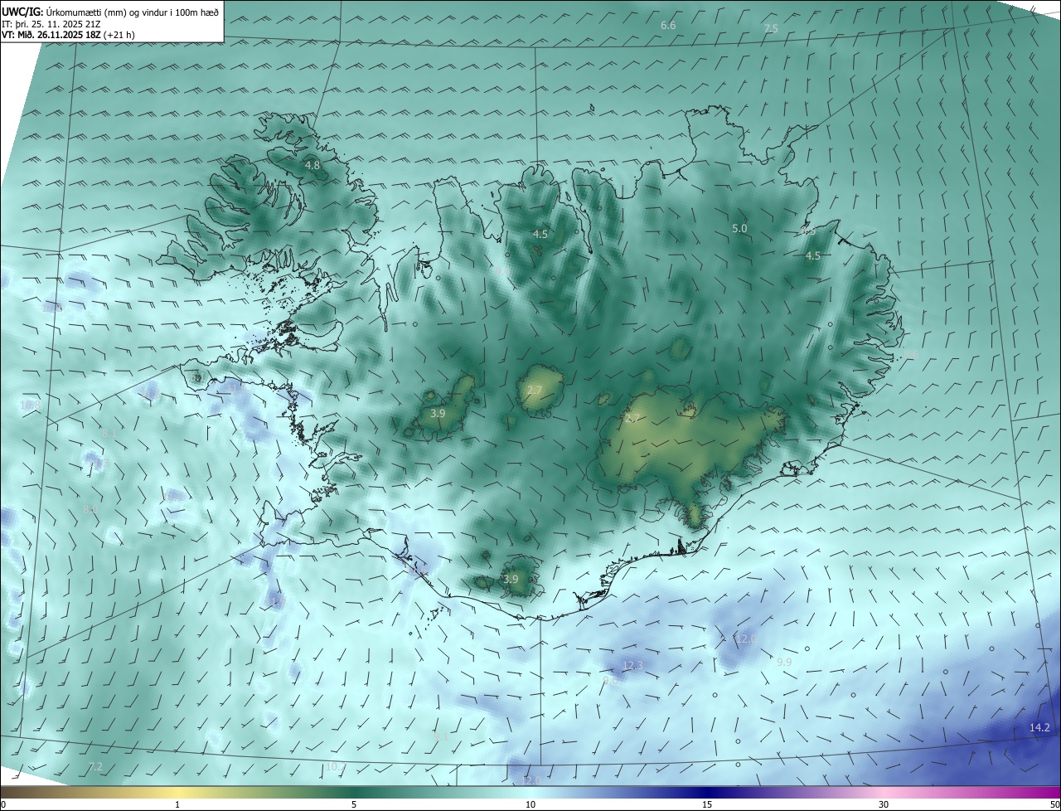Click the 7.2 value in the southwest corner

(x=95, y=766)
